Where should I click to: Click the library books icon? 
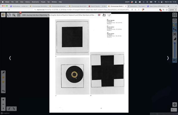click(99, 15)
